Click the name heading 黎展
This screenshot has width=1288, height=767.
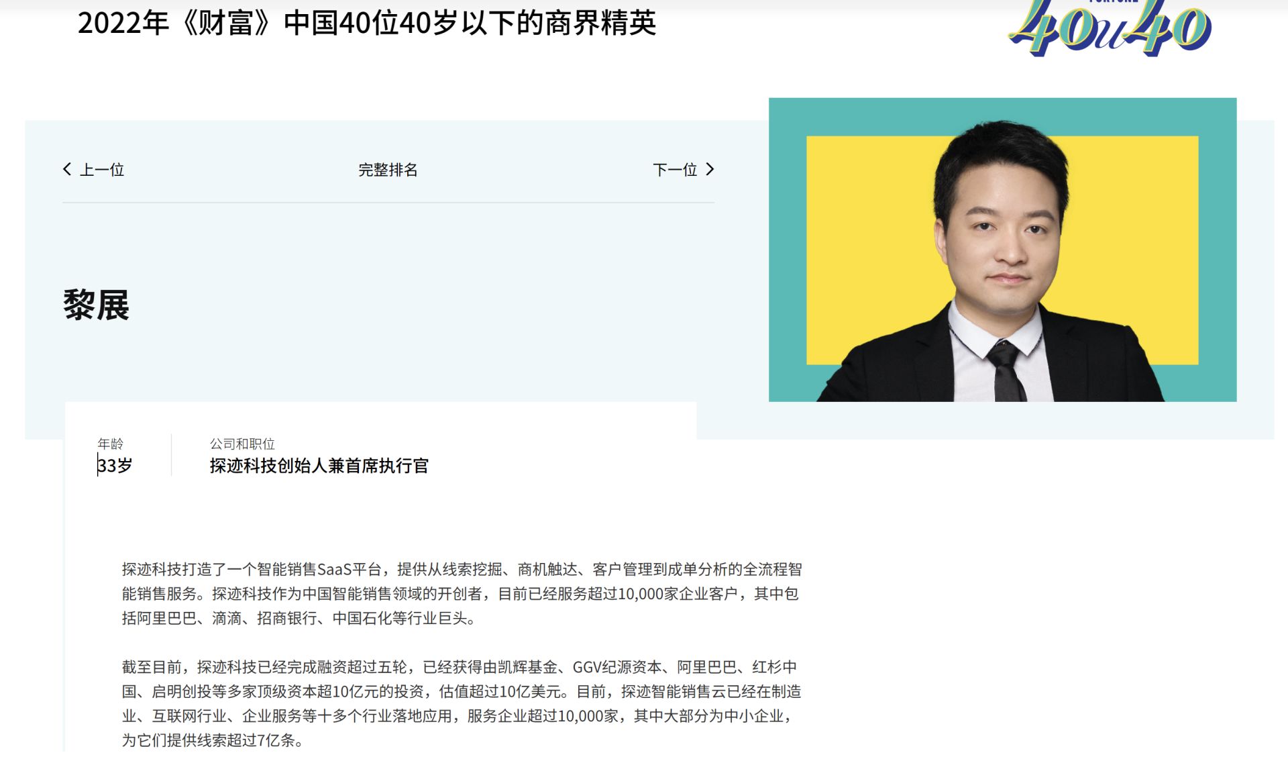pos(97,305)
